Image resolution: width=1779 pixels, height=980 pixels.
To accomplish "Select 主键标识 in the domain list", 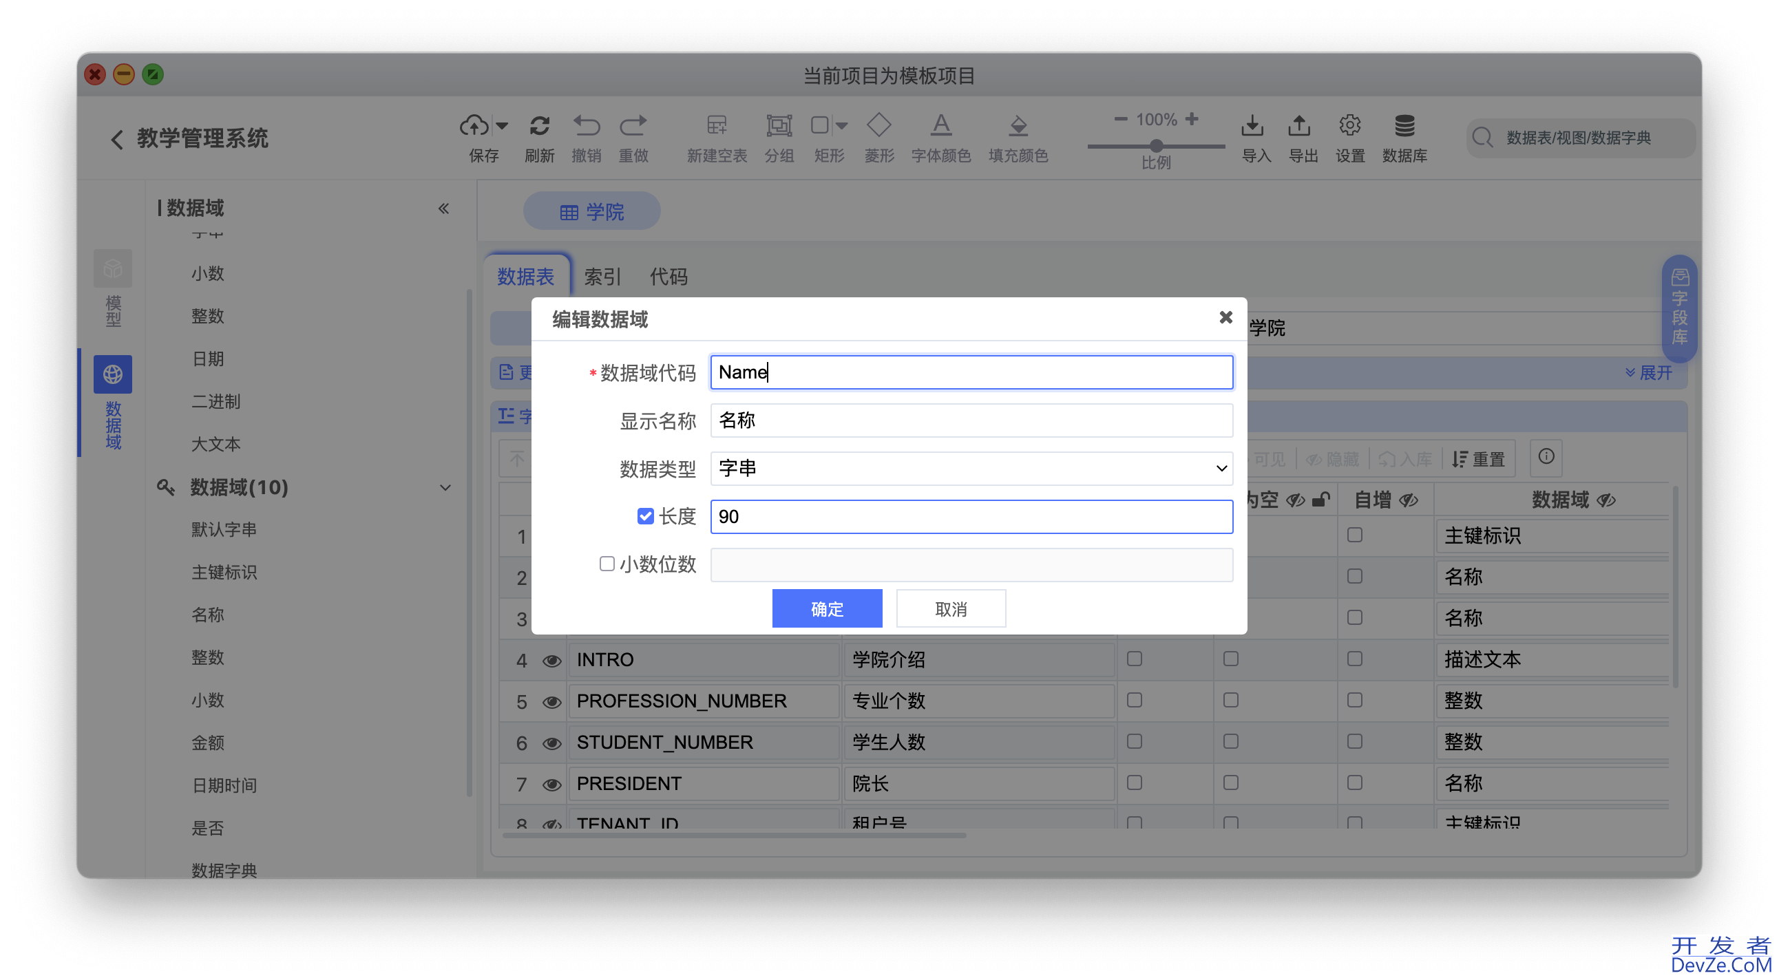I will [x=224, y=572].
